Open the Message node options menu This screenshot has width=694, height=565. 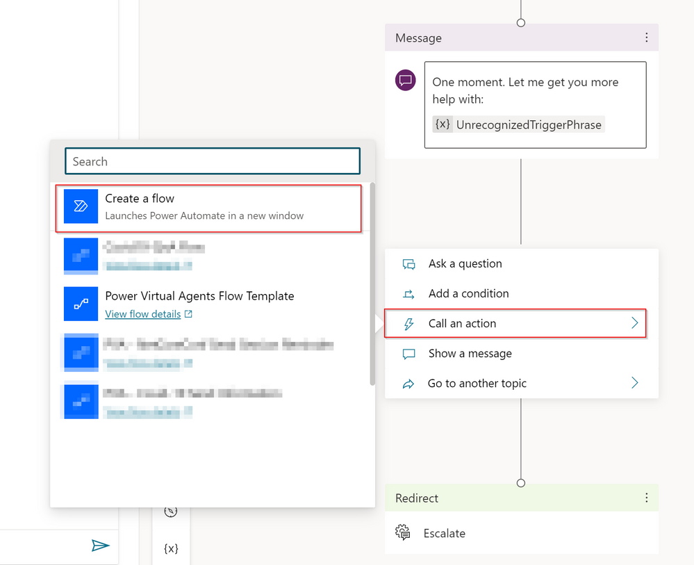[646, 38]
